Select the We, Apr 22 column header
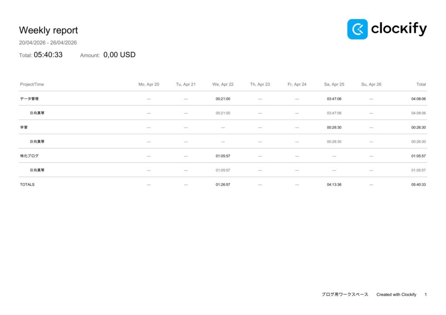Viewport: 446px width, 315px height. pos(223,84)
